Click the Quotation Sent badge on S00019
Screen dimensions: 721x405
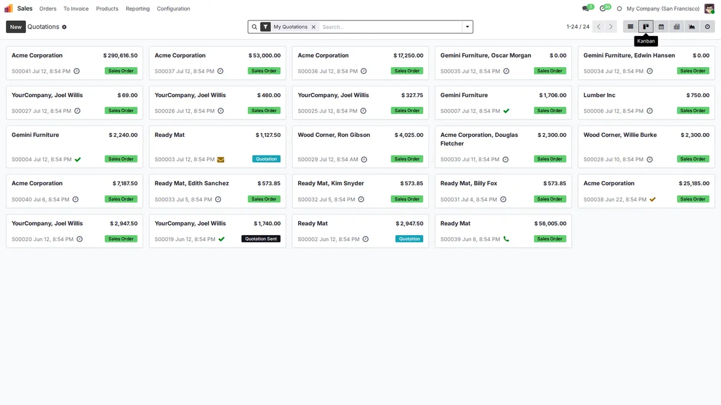(261, 239)
